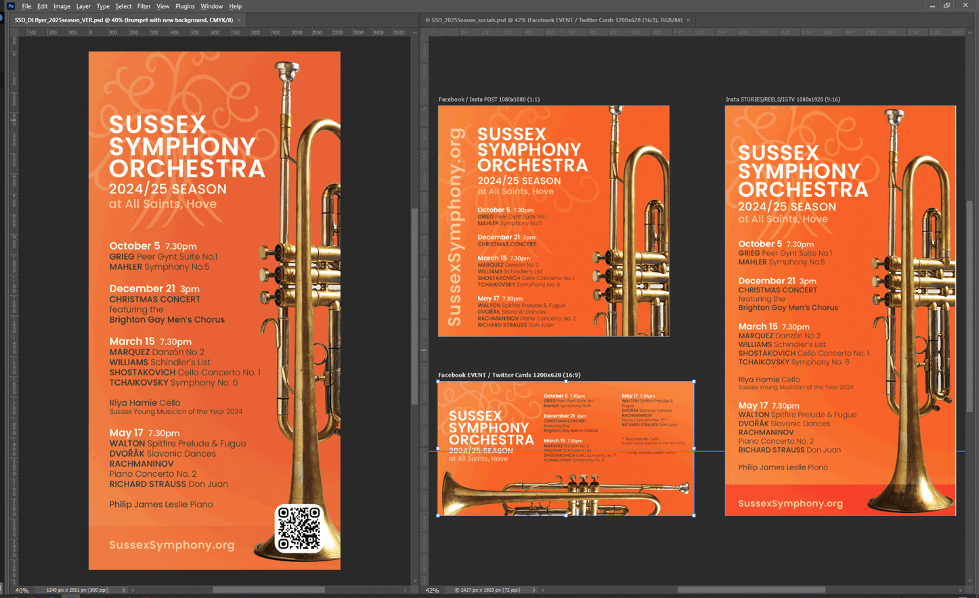Click the up scroll arrow in the socials window

pyautogui.click(x=970, y=32)
